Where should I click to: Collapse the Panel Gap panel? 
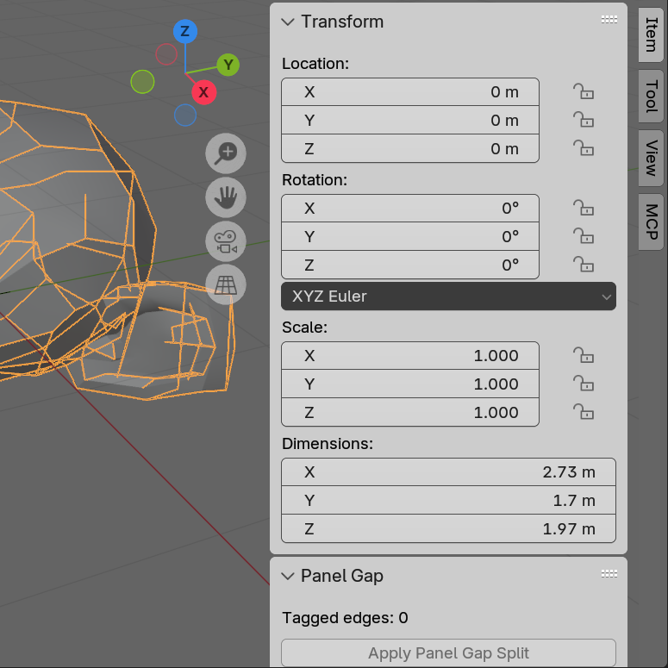[x=288, y=576]
